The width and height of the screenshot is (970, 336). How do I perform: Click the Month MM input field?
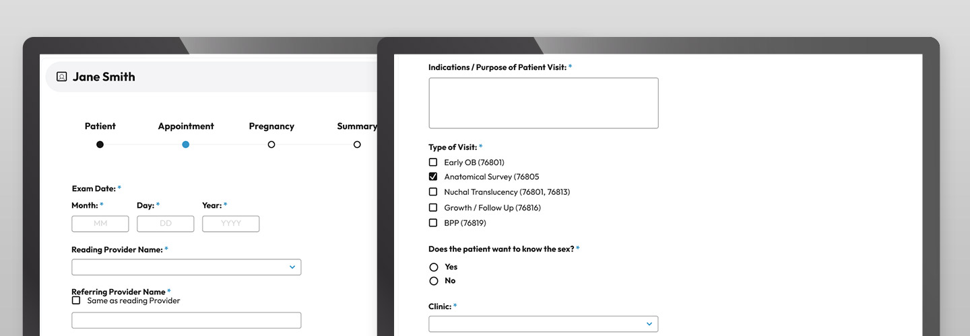(100, 224)
